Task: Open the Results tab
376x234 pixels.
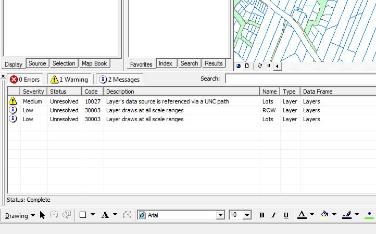Action: coord(214,63)
